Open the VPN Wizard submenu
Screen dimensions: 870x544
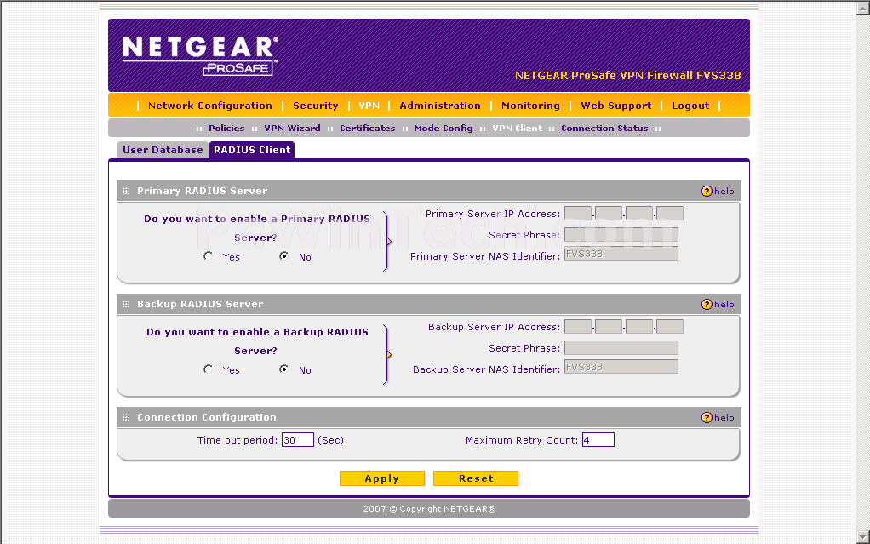tap(292, 129)
